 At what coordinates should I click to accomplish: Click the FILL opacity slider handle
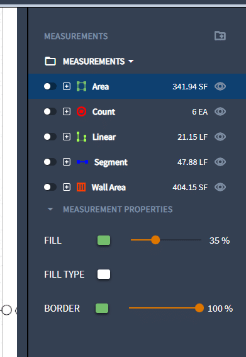(x=155, y=240)
